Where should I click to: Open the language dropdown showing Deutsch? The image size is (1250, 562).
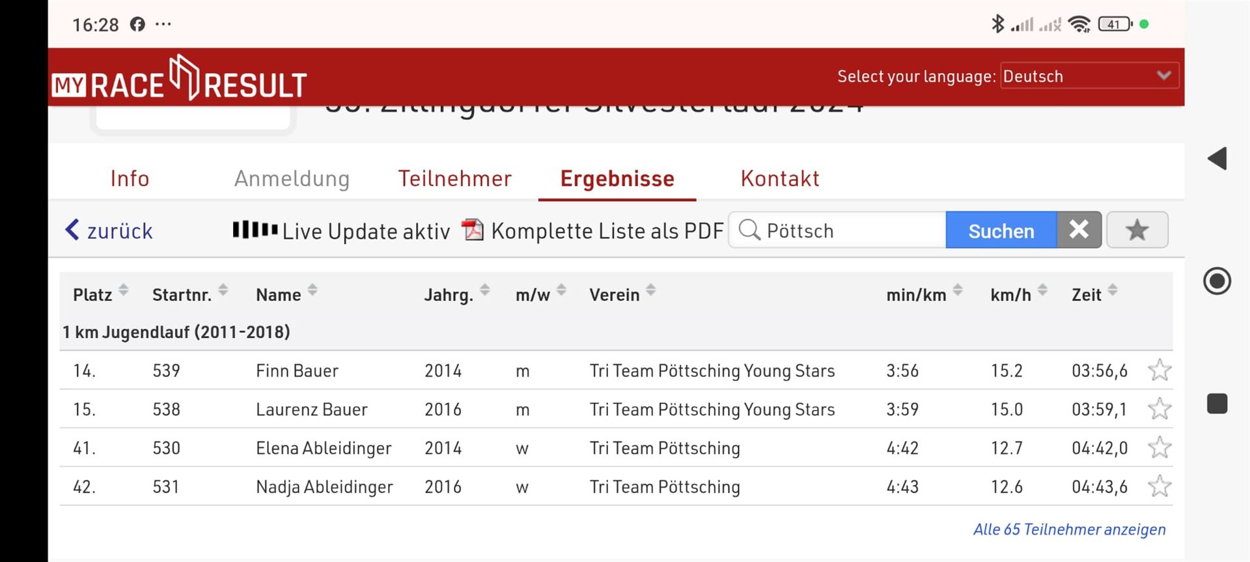coord(1089,76)
